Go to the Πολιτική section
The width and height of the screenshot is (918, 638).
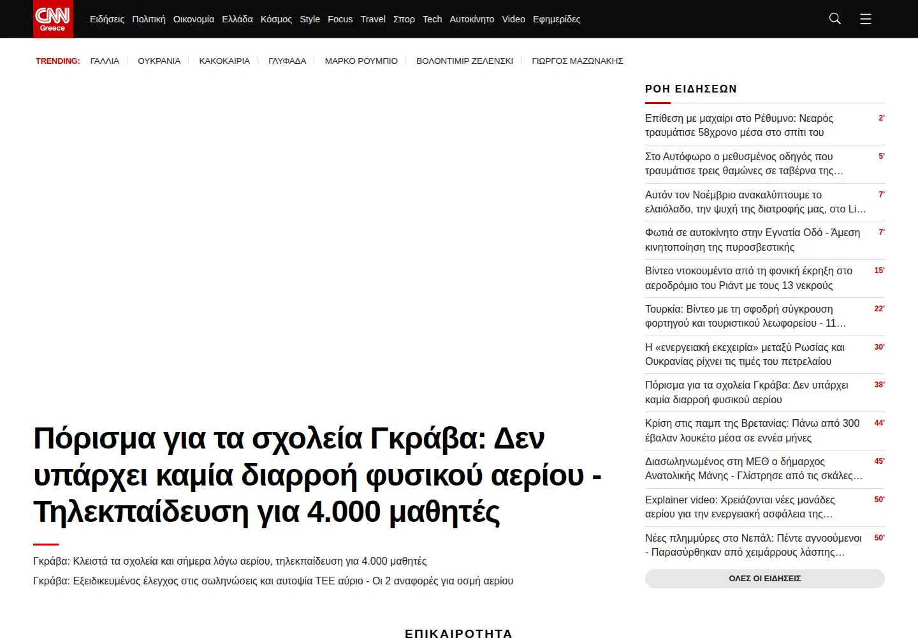[149, 19]
